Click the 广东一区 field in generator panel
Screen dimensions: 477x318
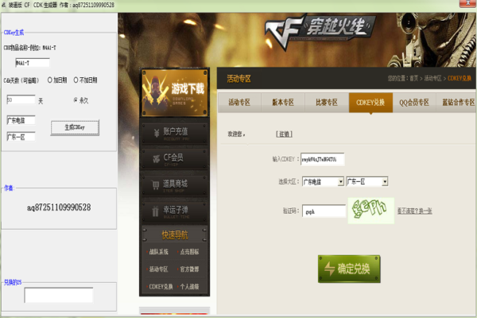pos(21,137)
